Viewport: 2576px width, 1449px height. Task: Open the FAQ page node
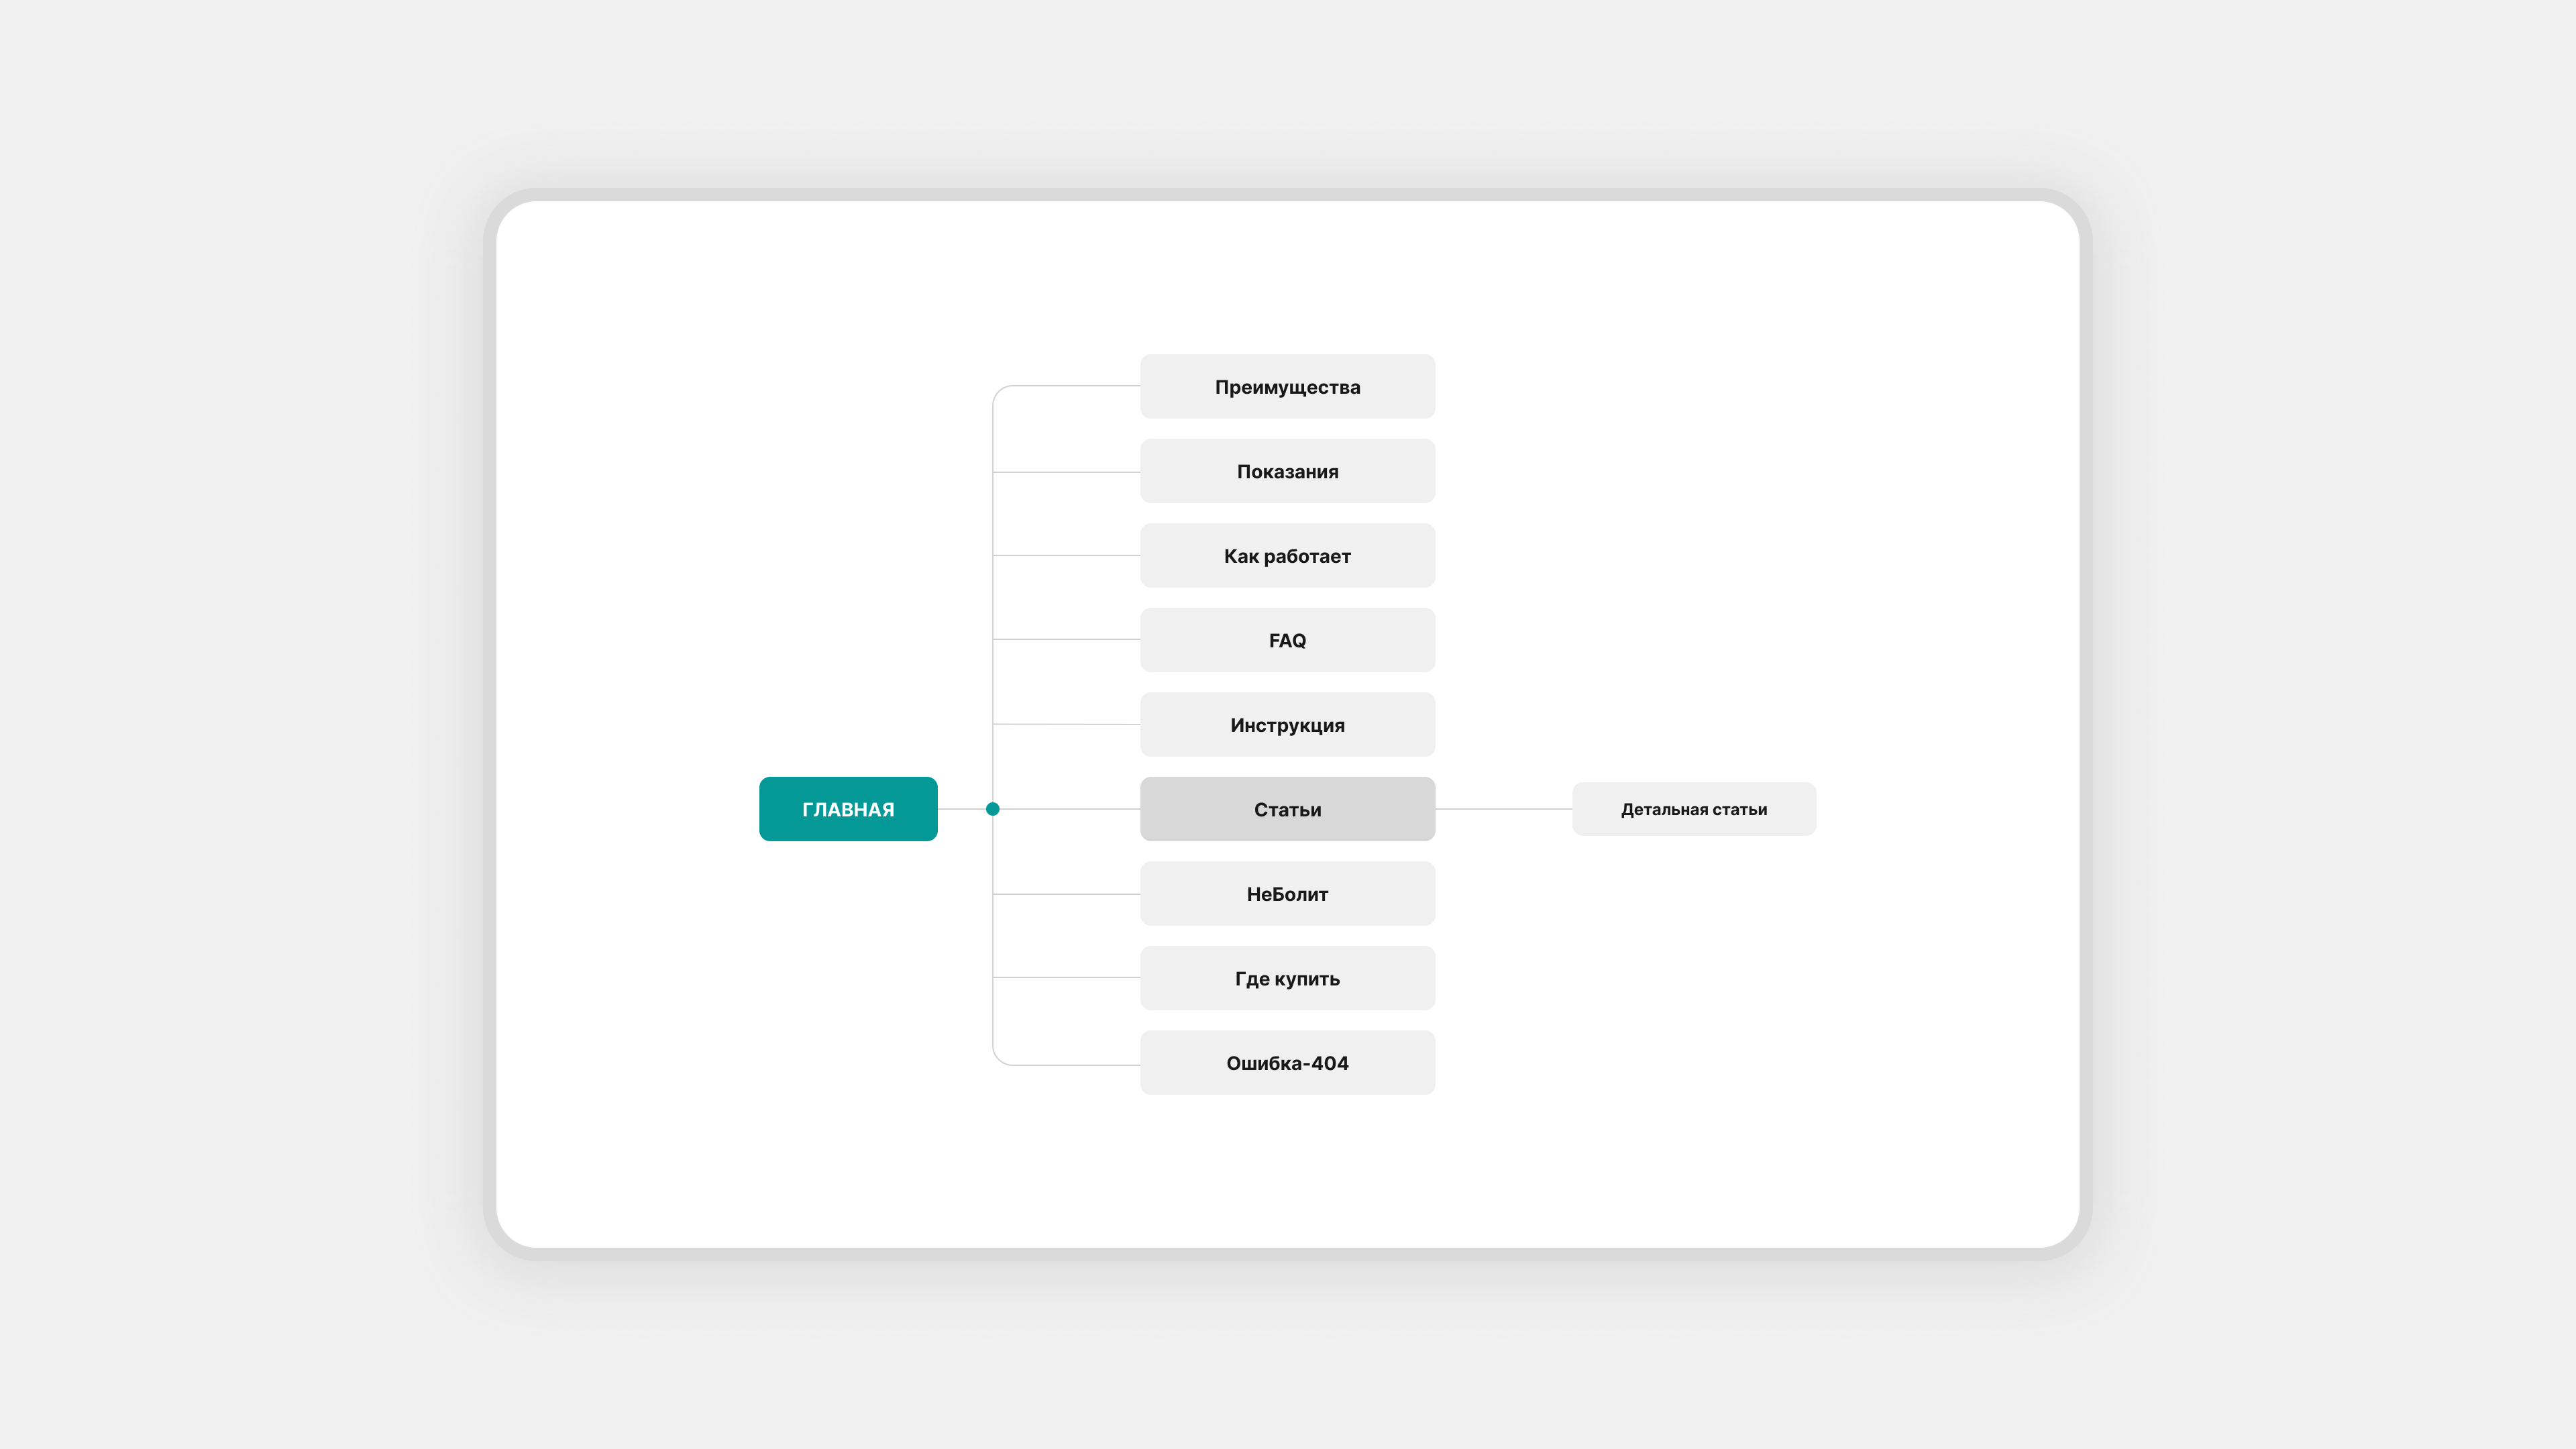tap(1287, 640)
